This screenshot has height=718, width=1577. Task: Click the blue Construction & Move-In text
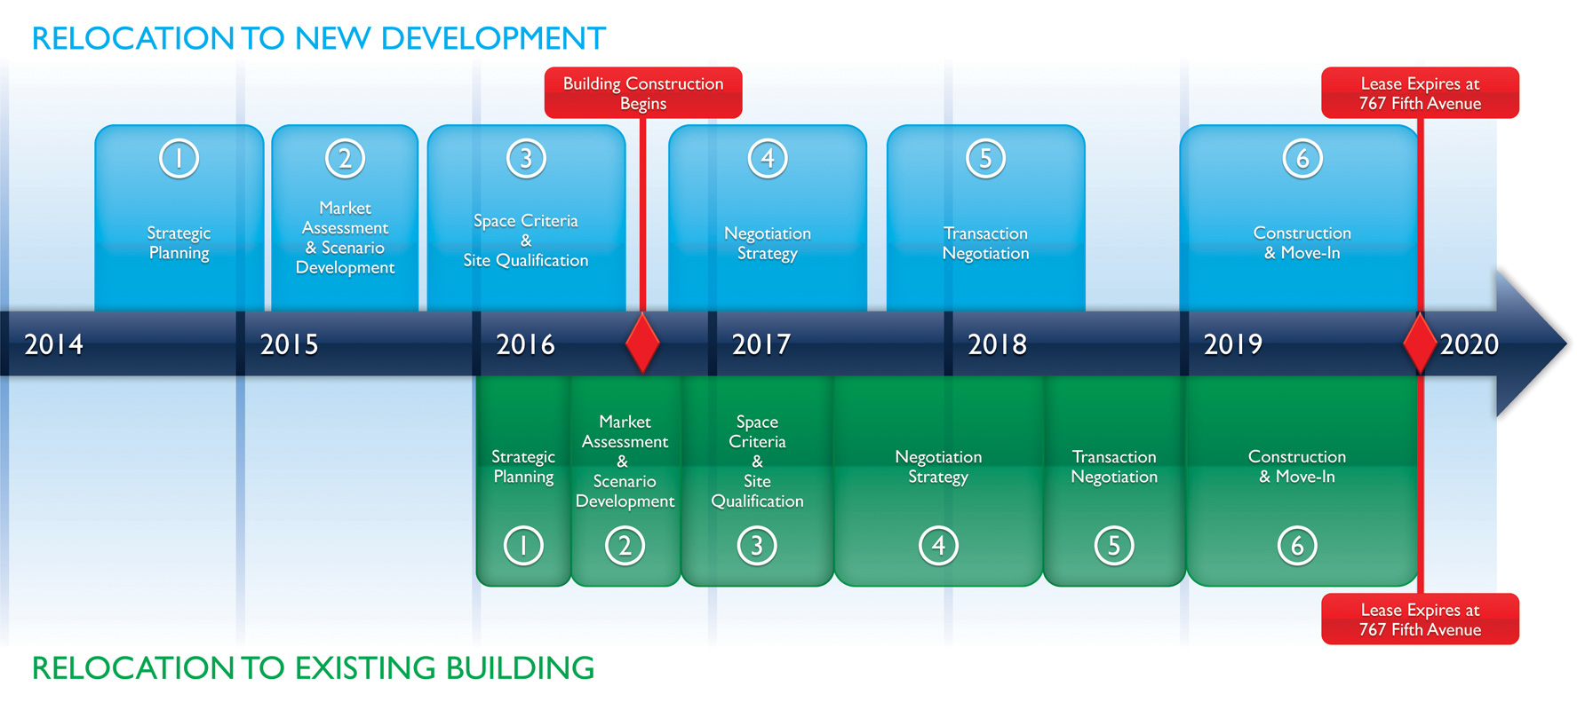(x=1302, y=243)
